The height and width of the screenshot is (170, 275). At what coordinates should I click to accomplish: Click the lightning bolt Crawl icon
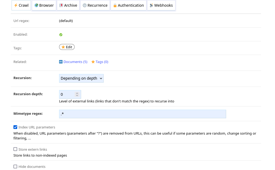tap(16, 5)
